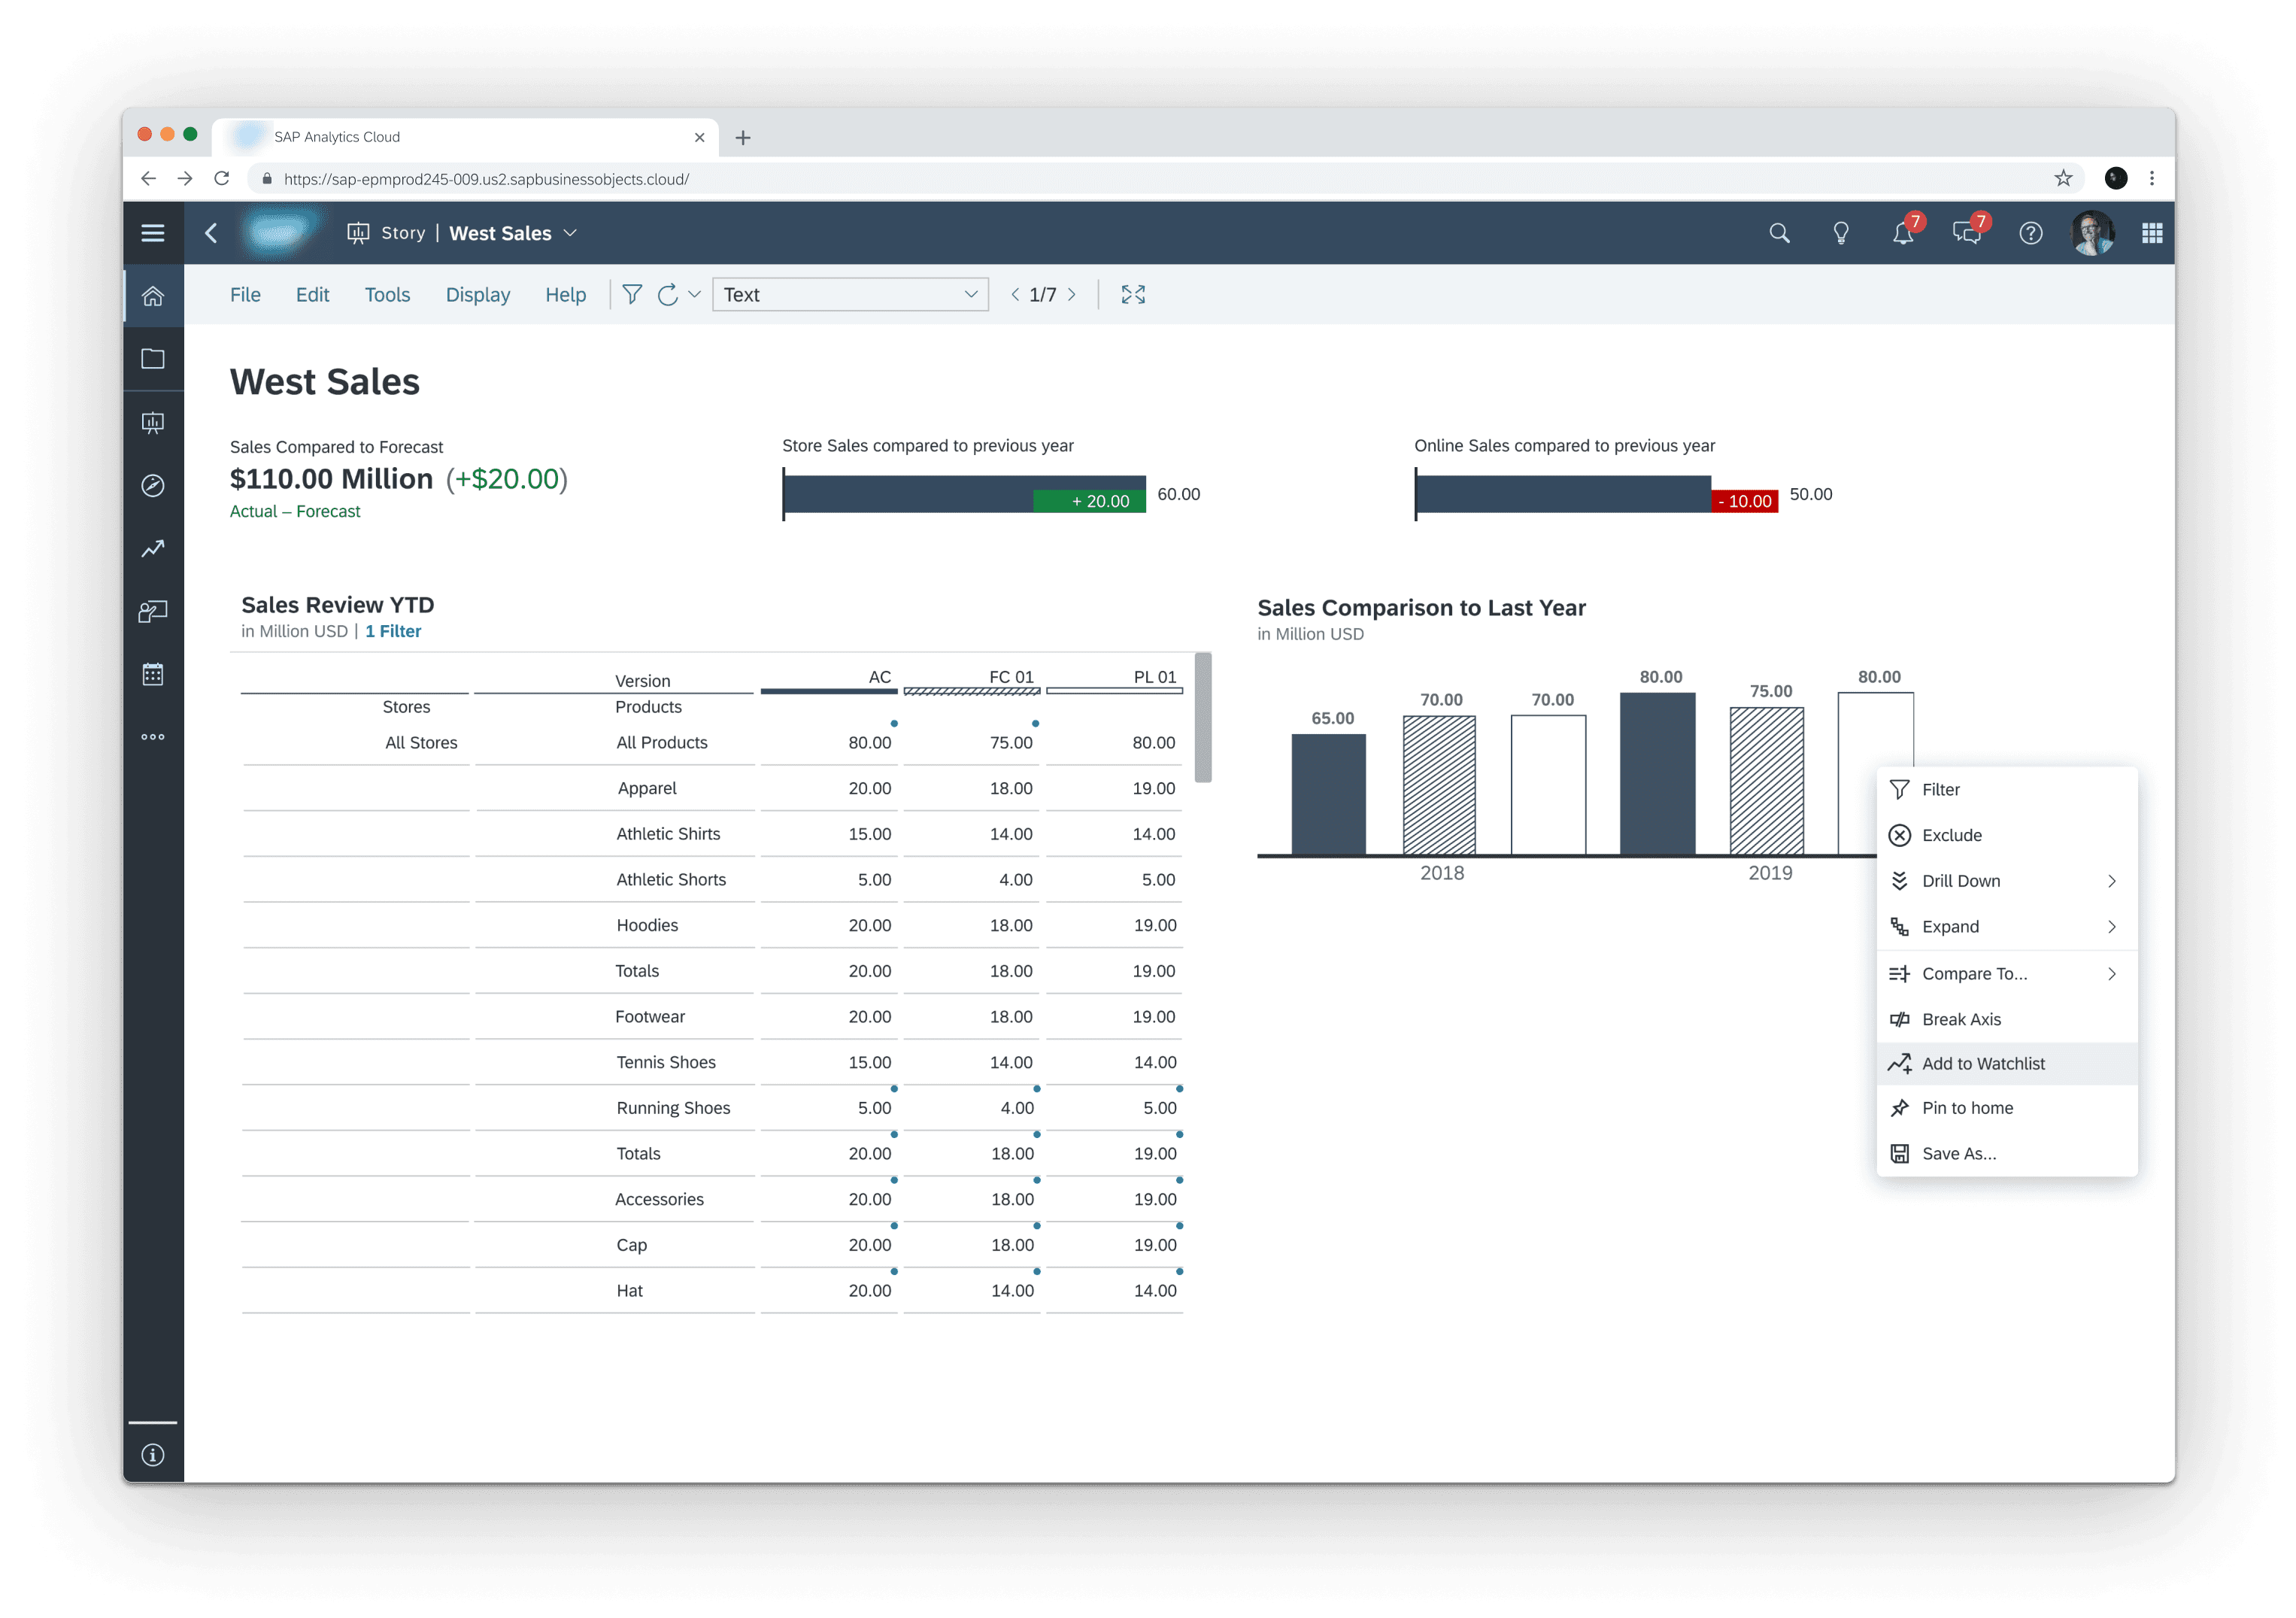The height and width of the screenshot is (1618, 2296).
Task: Select the AC column header
Action: pyautogui.click(x=879, y=677)
